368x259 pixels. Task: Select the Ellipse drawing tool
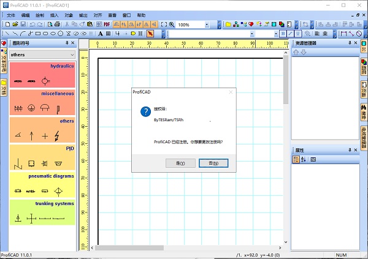click(53, 34)
